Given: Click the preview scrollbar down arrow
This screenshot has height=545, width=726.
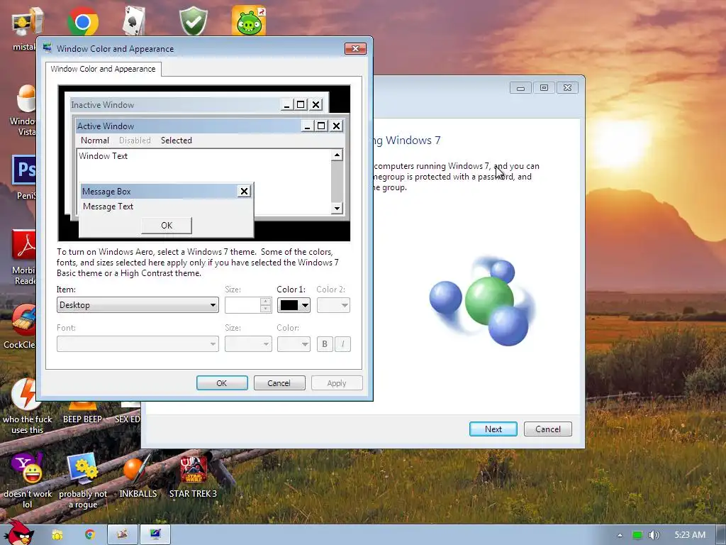Looking at the screenshot, I should (337, 208).
